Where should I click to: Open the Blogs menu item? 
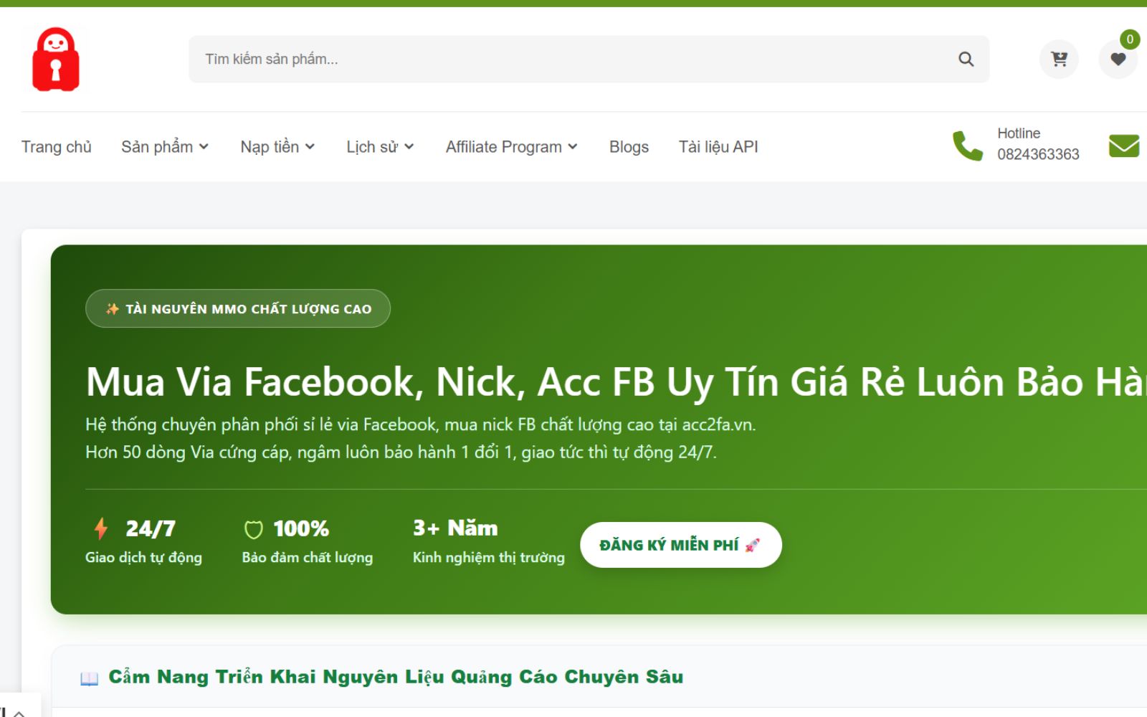click(629, 147)
